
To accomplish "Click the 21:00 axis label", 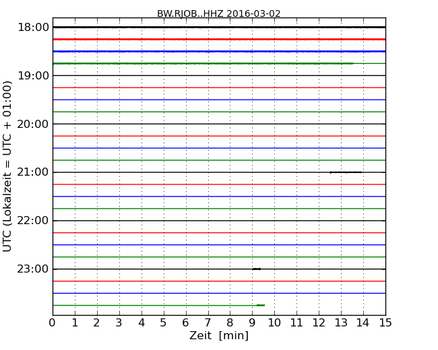I will [33, 172].
